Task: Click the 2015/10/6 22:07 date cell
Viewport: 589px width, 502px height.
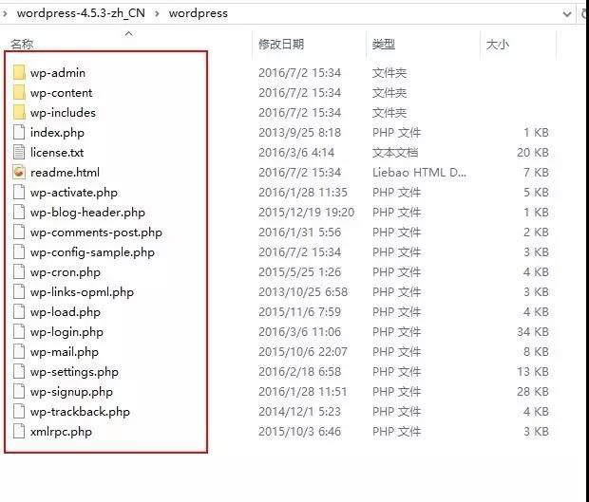Action: pos(303,351)
